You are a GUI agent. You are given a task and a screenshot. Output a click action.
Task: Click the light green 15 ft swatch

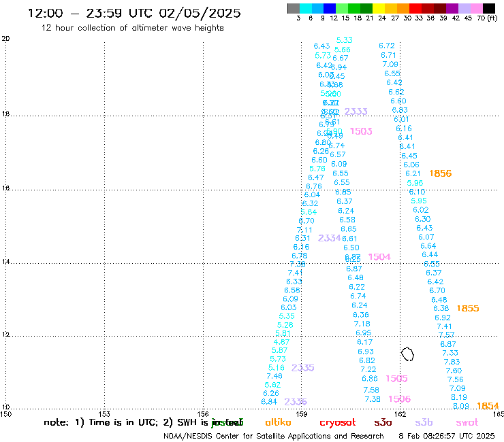[x=342, y=8]
